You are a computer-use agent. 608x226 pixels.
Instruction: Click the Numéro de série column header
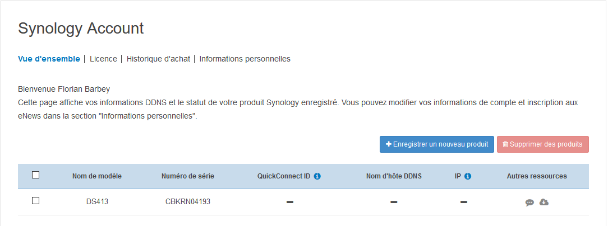coord(188,176)
